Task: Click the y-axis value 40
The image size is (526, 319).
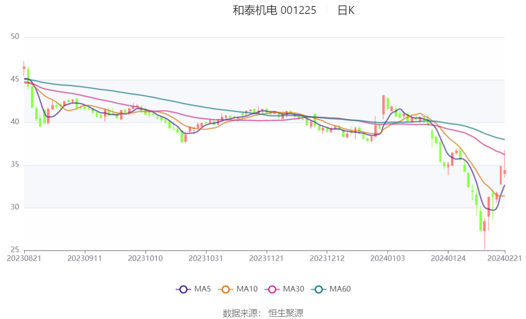Action: coord(15,122)
